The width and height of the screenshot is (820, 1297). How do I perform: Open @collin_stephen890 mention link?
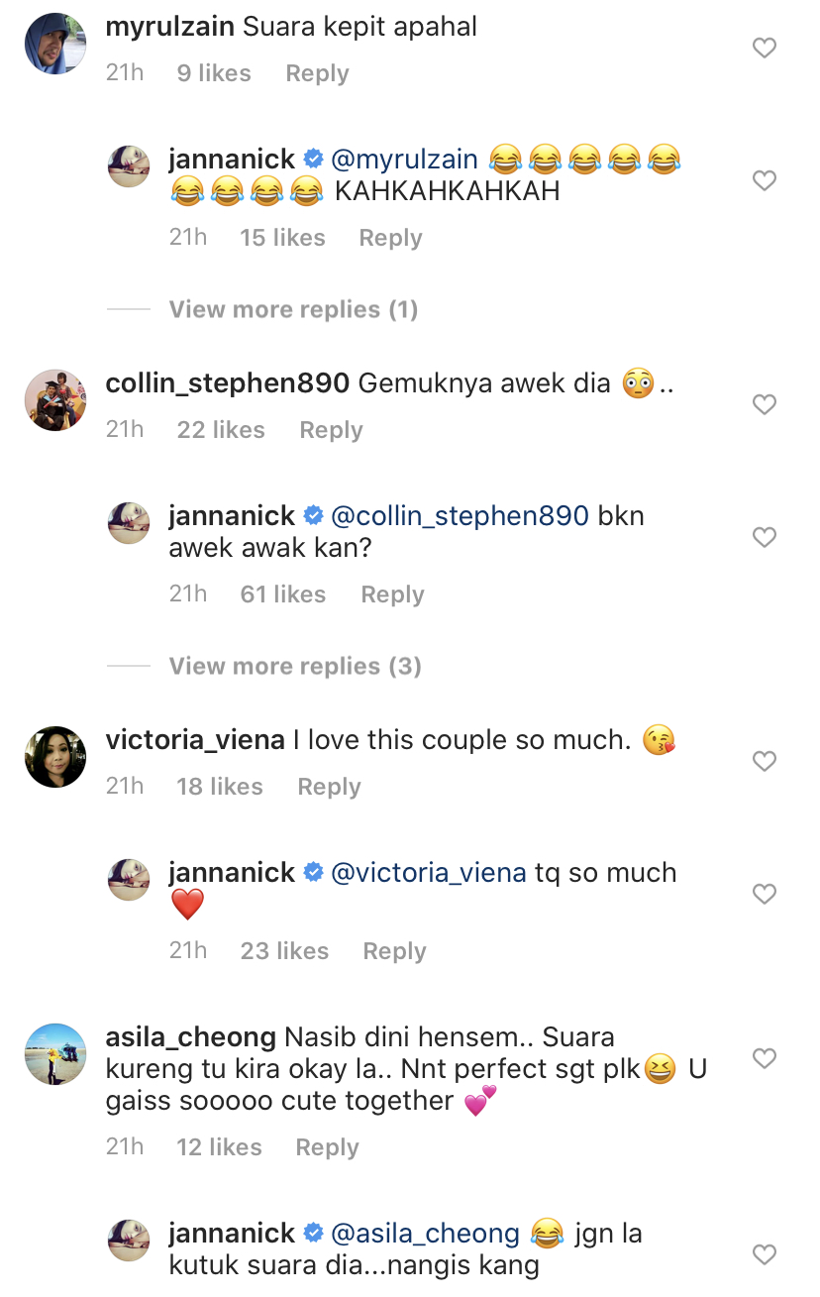click(x=460, y=516)
